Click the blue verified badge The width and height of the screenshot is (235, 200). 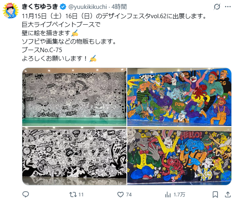[x=63, y=7]
